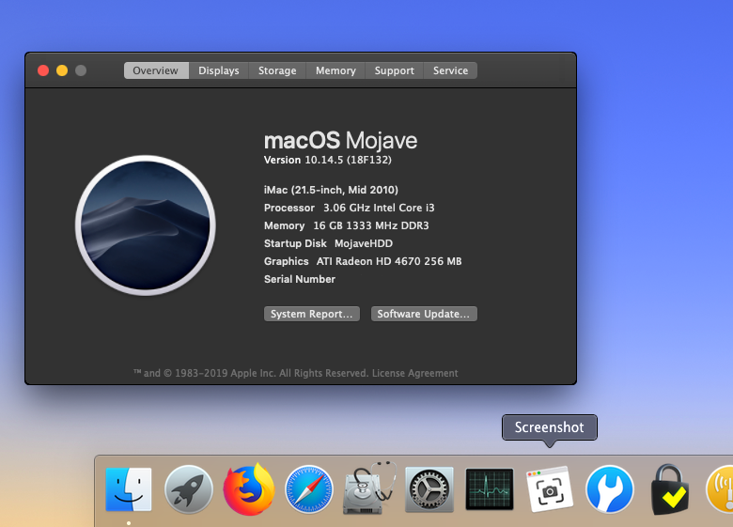This screenshot has height=527, width=733.
Task: Click the Screenshot tooltip label
Action: pyautogui.click(x=550, y=427)
